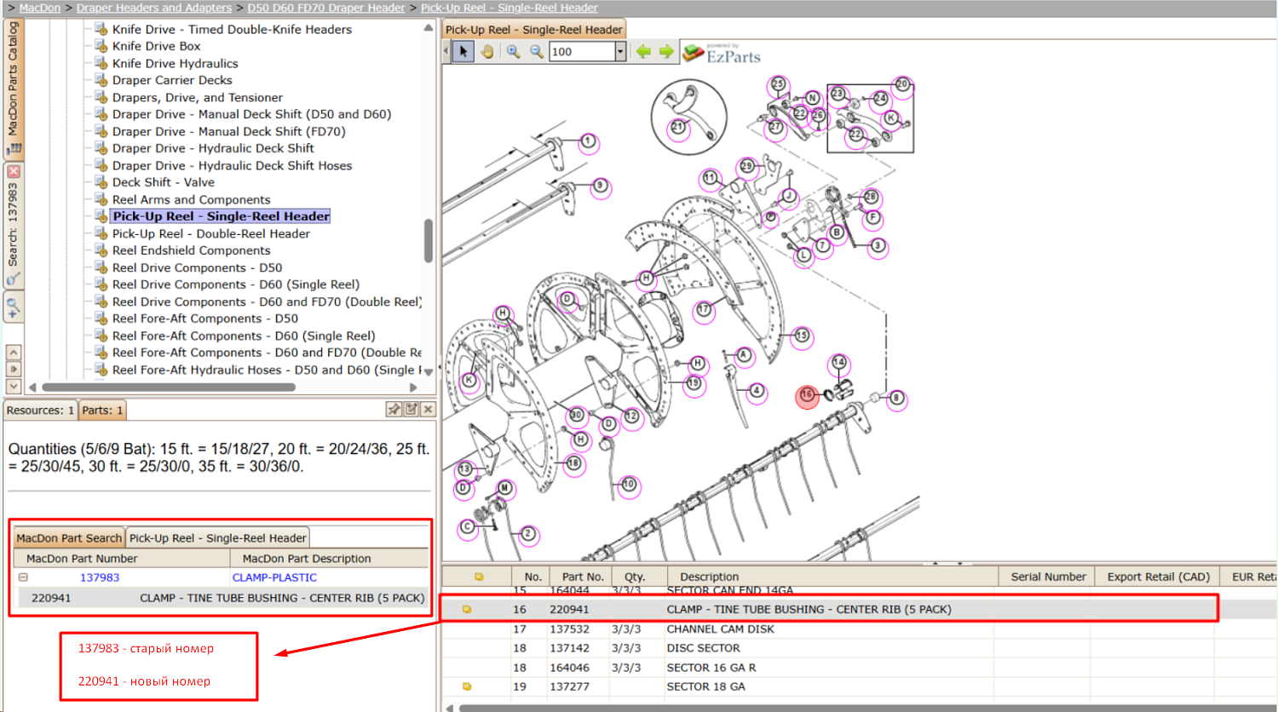Zoom in on the parts diagram
Screen dimensions: 1278x712
[513, 51]
